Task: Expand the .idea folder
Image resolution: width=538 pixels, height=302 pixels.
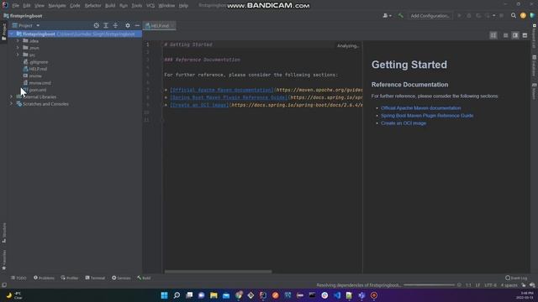Action: coord(18,41)
